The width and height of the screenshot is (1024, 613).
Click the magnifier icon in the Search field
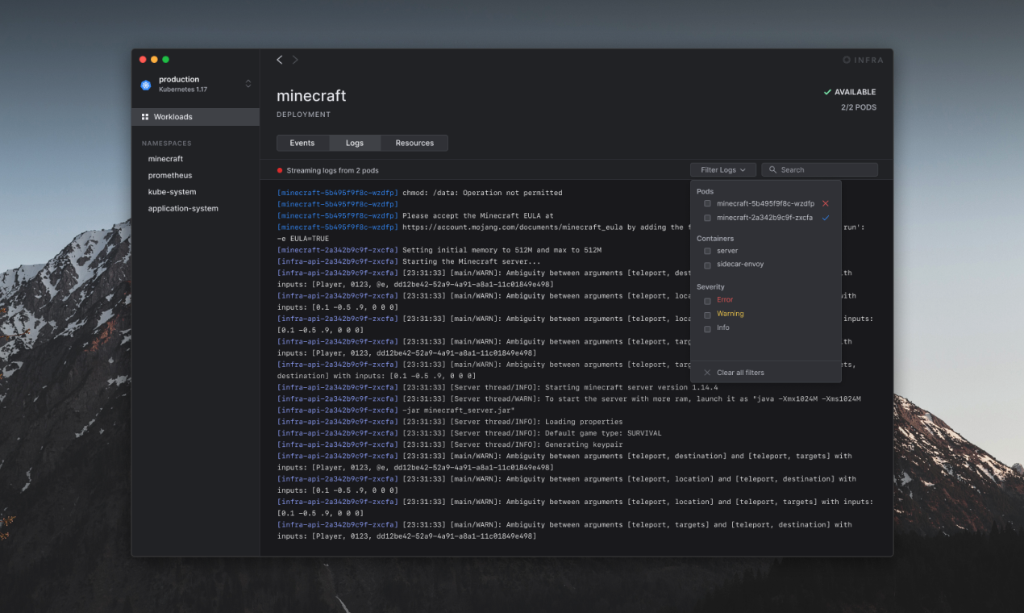(x=772, y=169)
